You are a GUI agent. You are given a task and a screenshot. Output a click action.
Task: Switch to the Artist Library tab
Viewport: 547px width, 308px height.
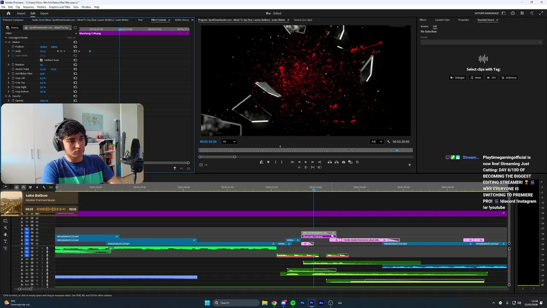(x=182, y=20)
